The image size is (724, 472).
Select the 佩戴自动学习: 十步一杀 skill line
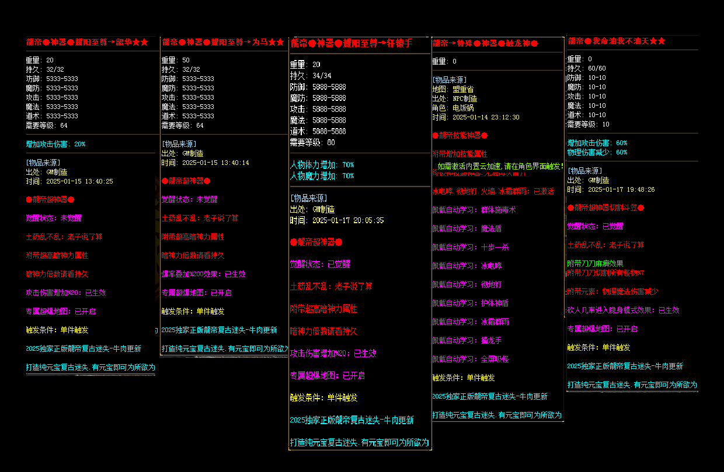coord(470,247)
